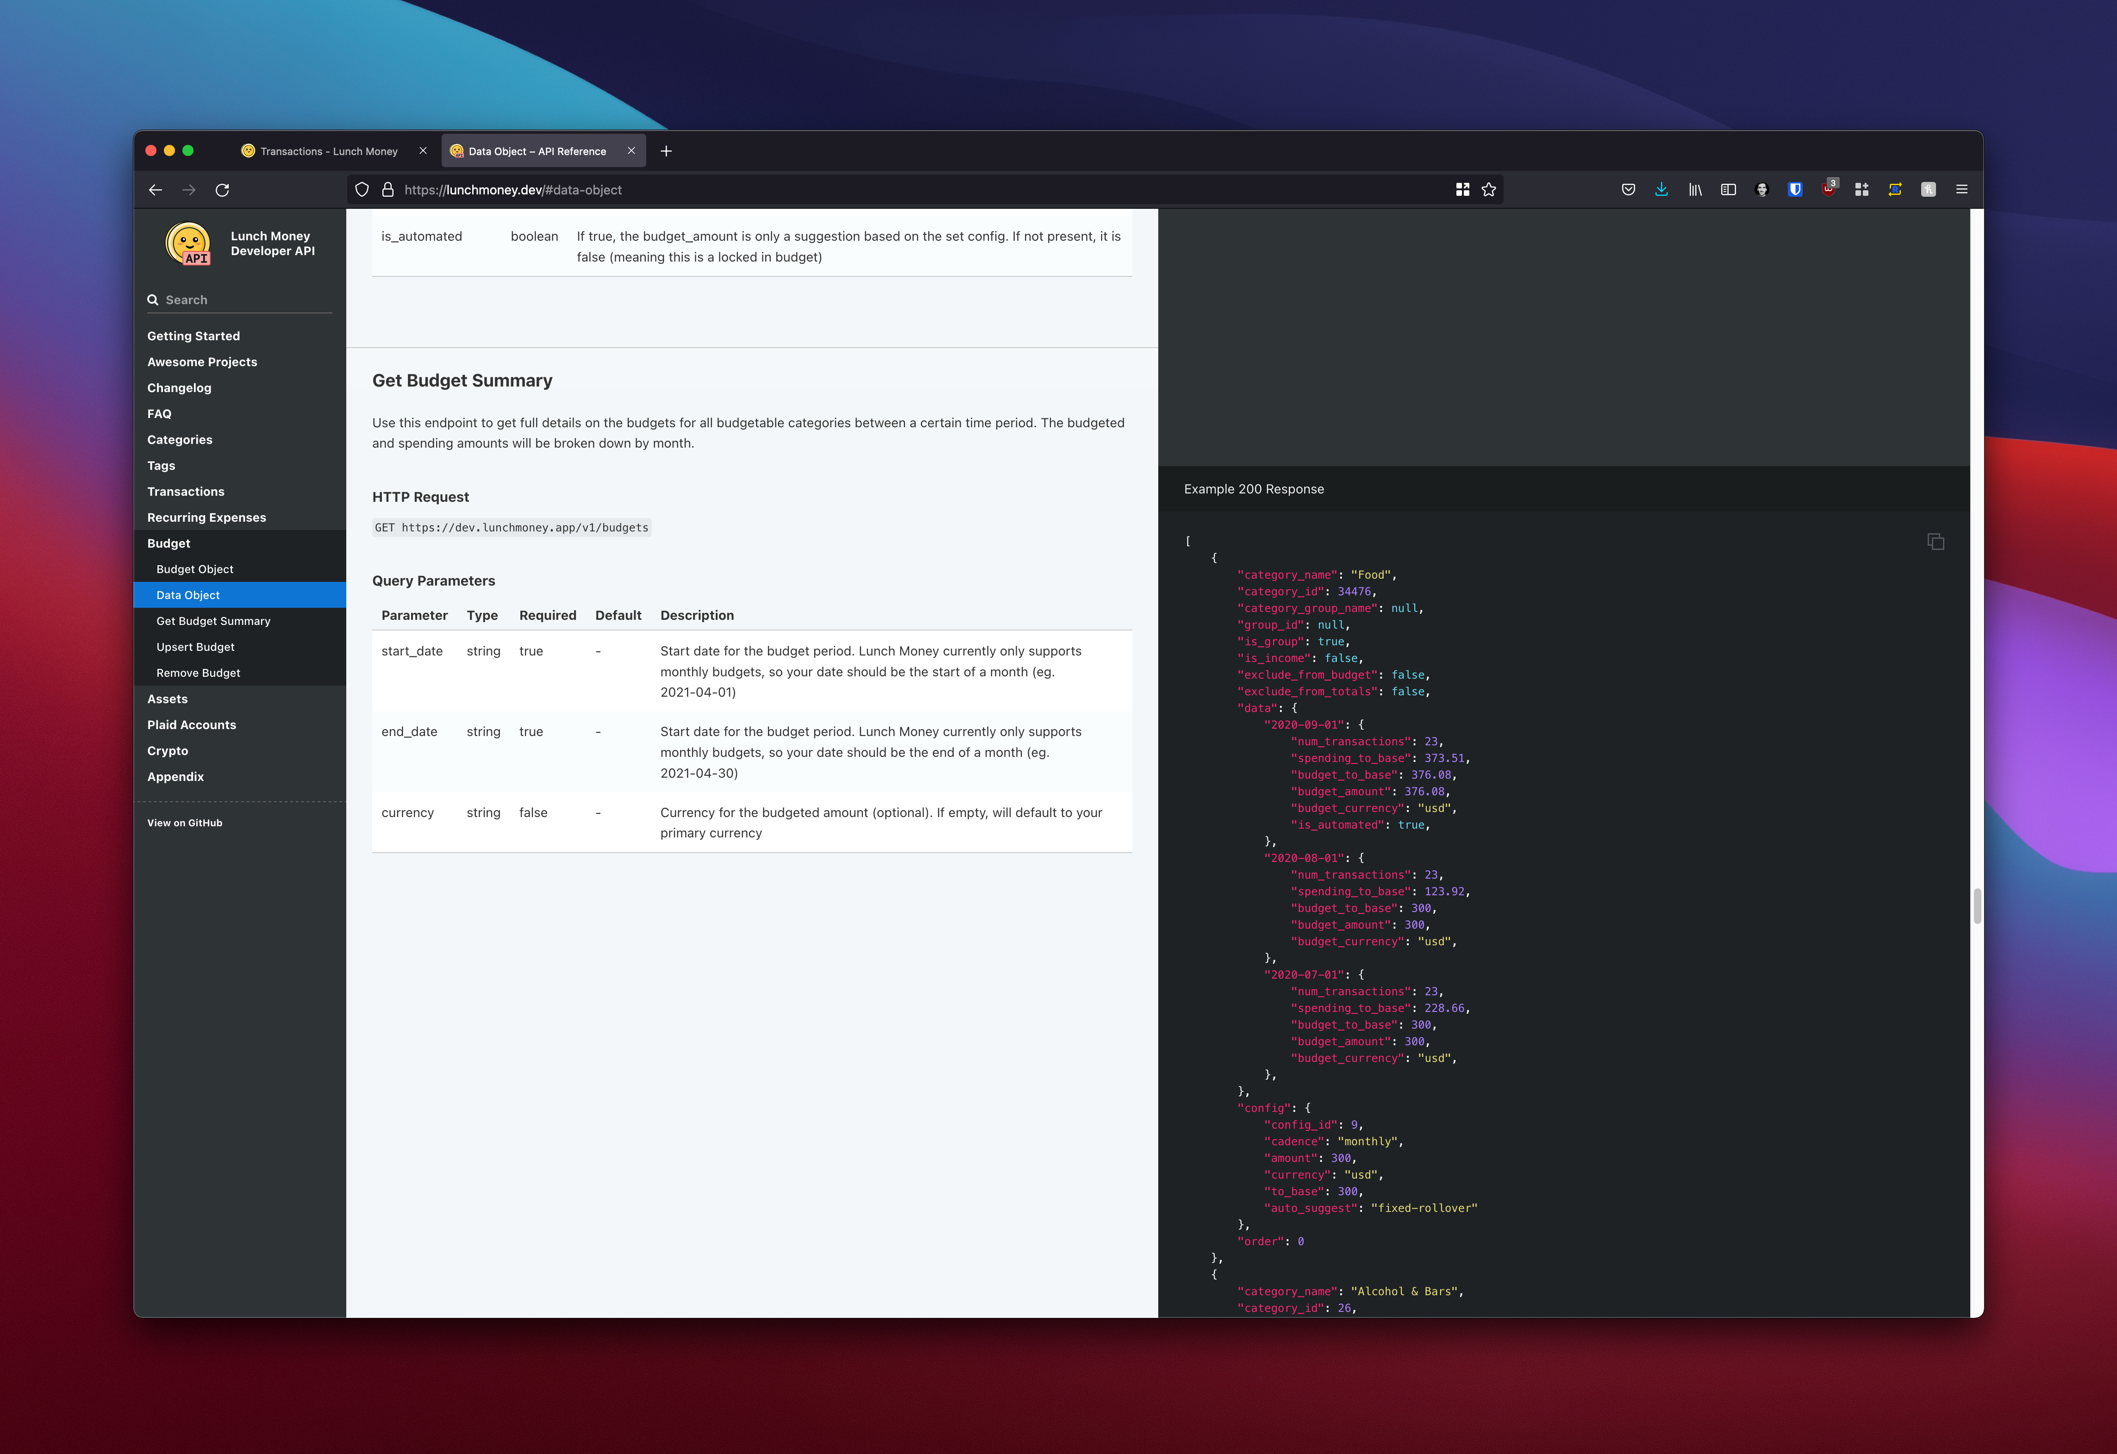This screenshot has width=2117, height=1454.
Task: Open the Firefox hamburger menu
Action: point(1962,189)
